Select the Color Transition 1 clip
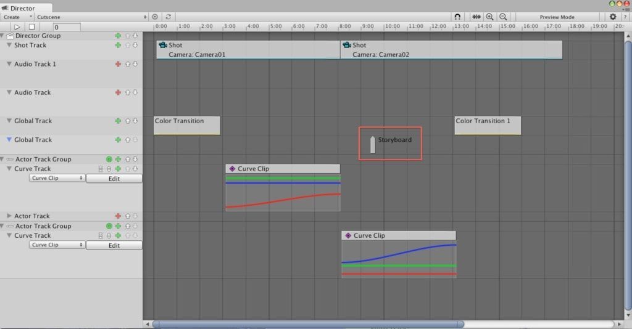Viewport: 632px width, 329px height. tap(488, 126)
